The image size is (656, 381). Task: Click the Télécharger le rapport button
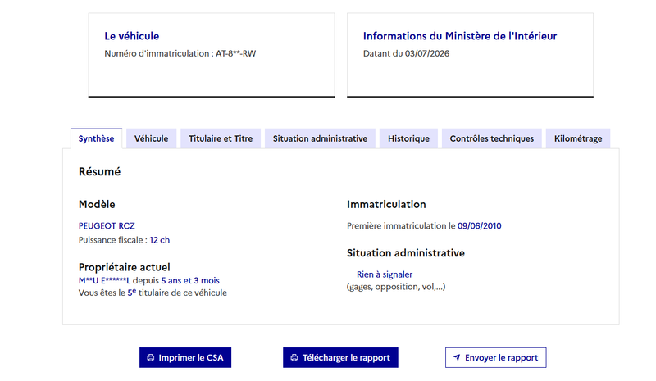tap(340, 358)
